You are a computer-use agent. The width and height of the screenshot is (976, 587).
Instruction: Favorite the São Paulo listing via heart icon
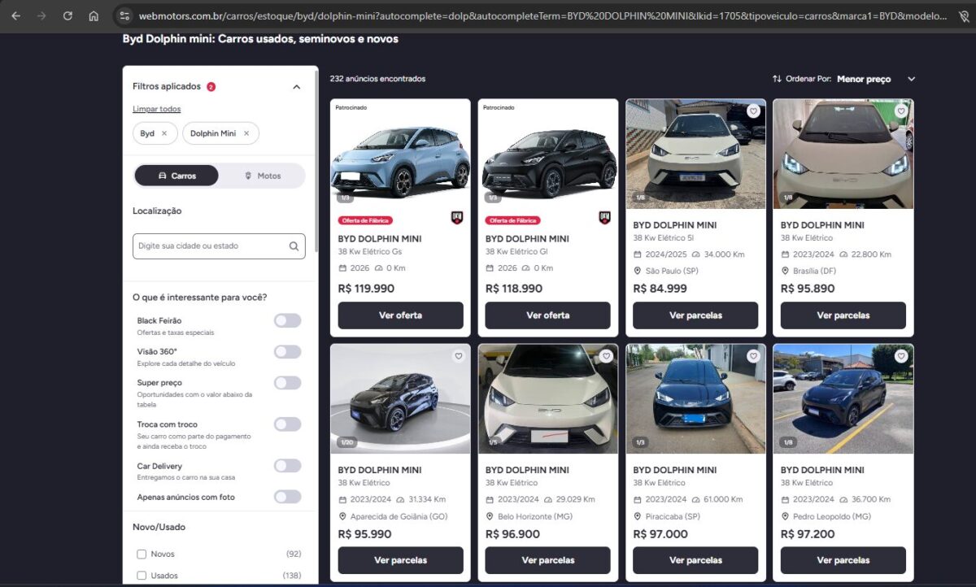753,111
